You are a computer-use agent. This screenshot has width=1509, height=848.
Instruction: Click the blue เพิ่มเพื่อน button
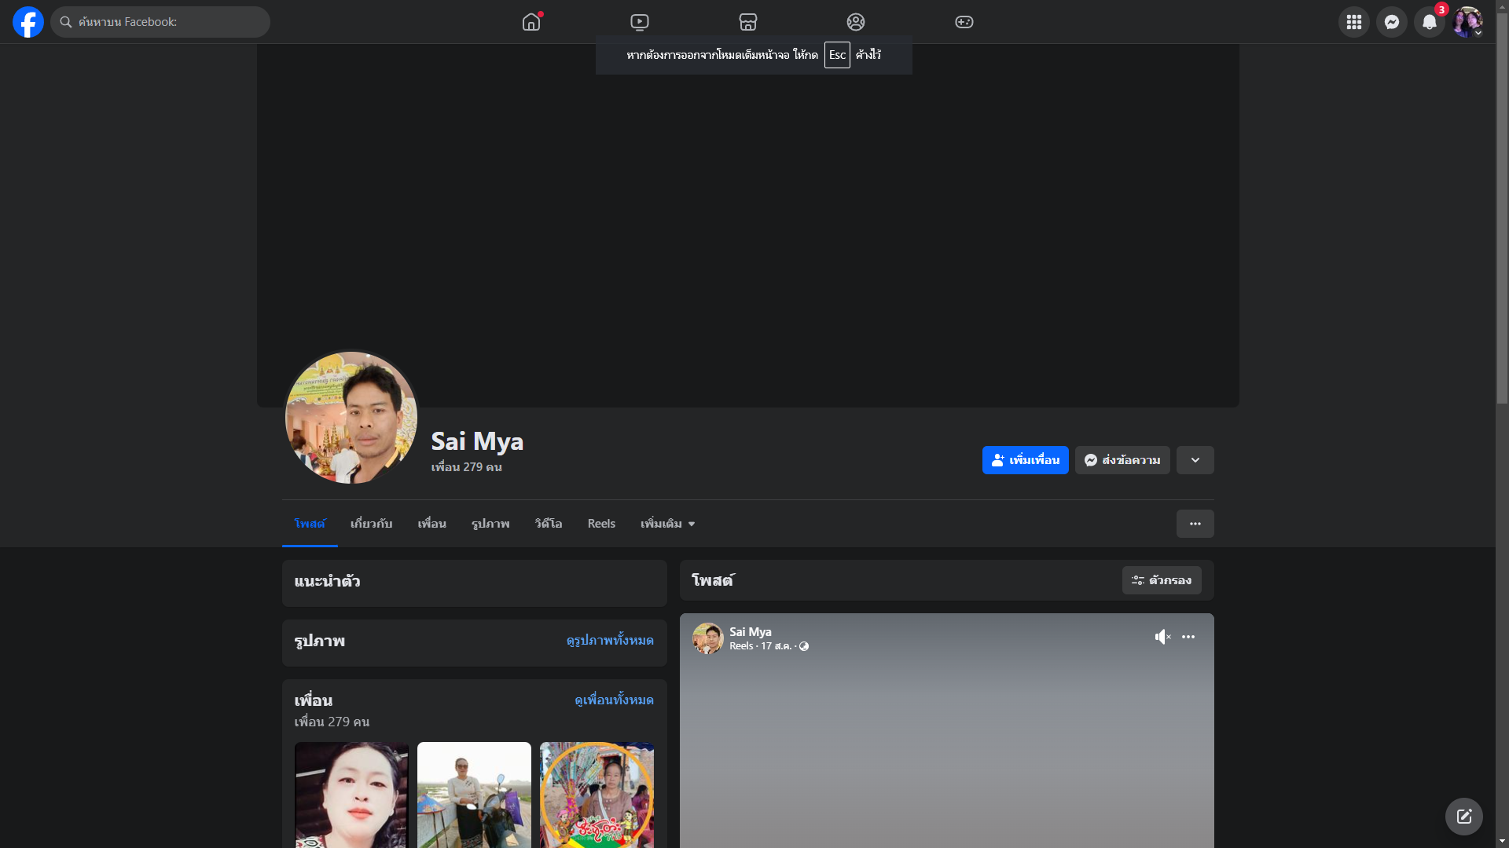(1025, 460)
